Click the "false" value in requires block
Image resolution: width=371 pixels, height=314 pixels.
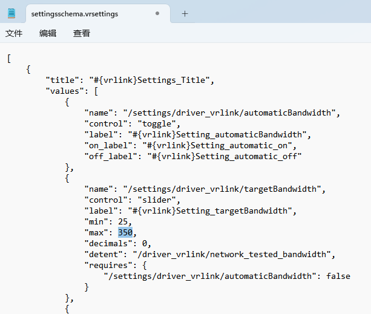[338, 276]
